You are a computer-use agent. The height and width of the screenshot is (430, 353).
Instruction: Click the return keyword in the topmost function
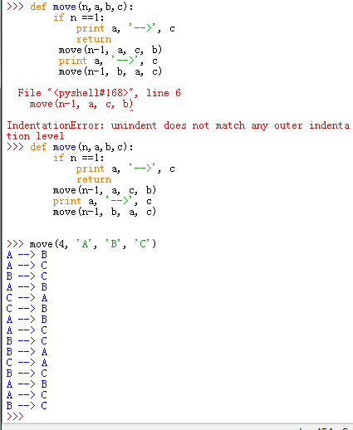tap(94, 39)
